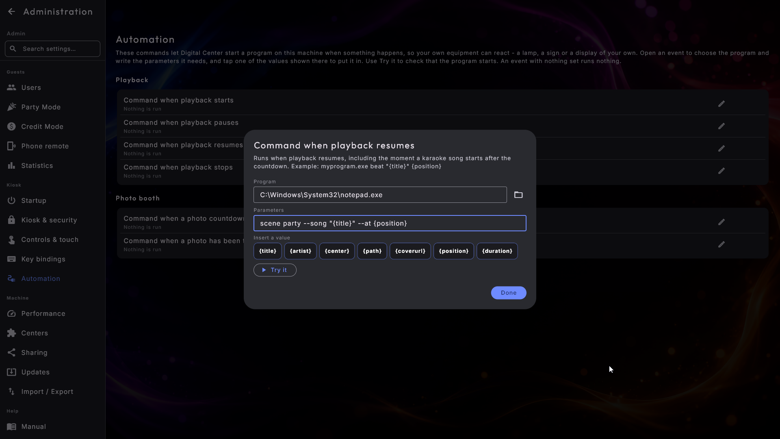Click the Centers puzzle icon

tap(11, 333)
